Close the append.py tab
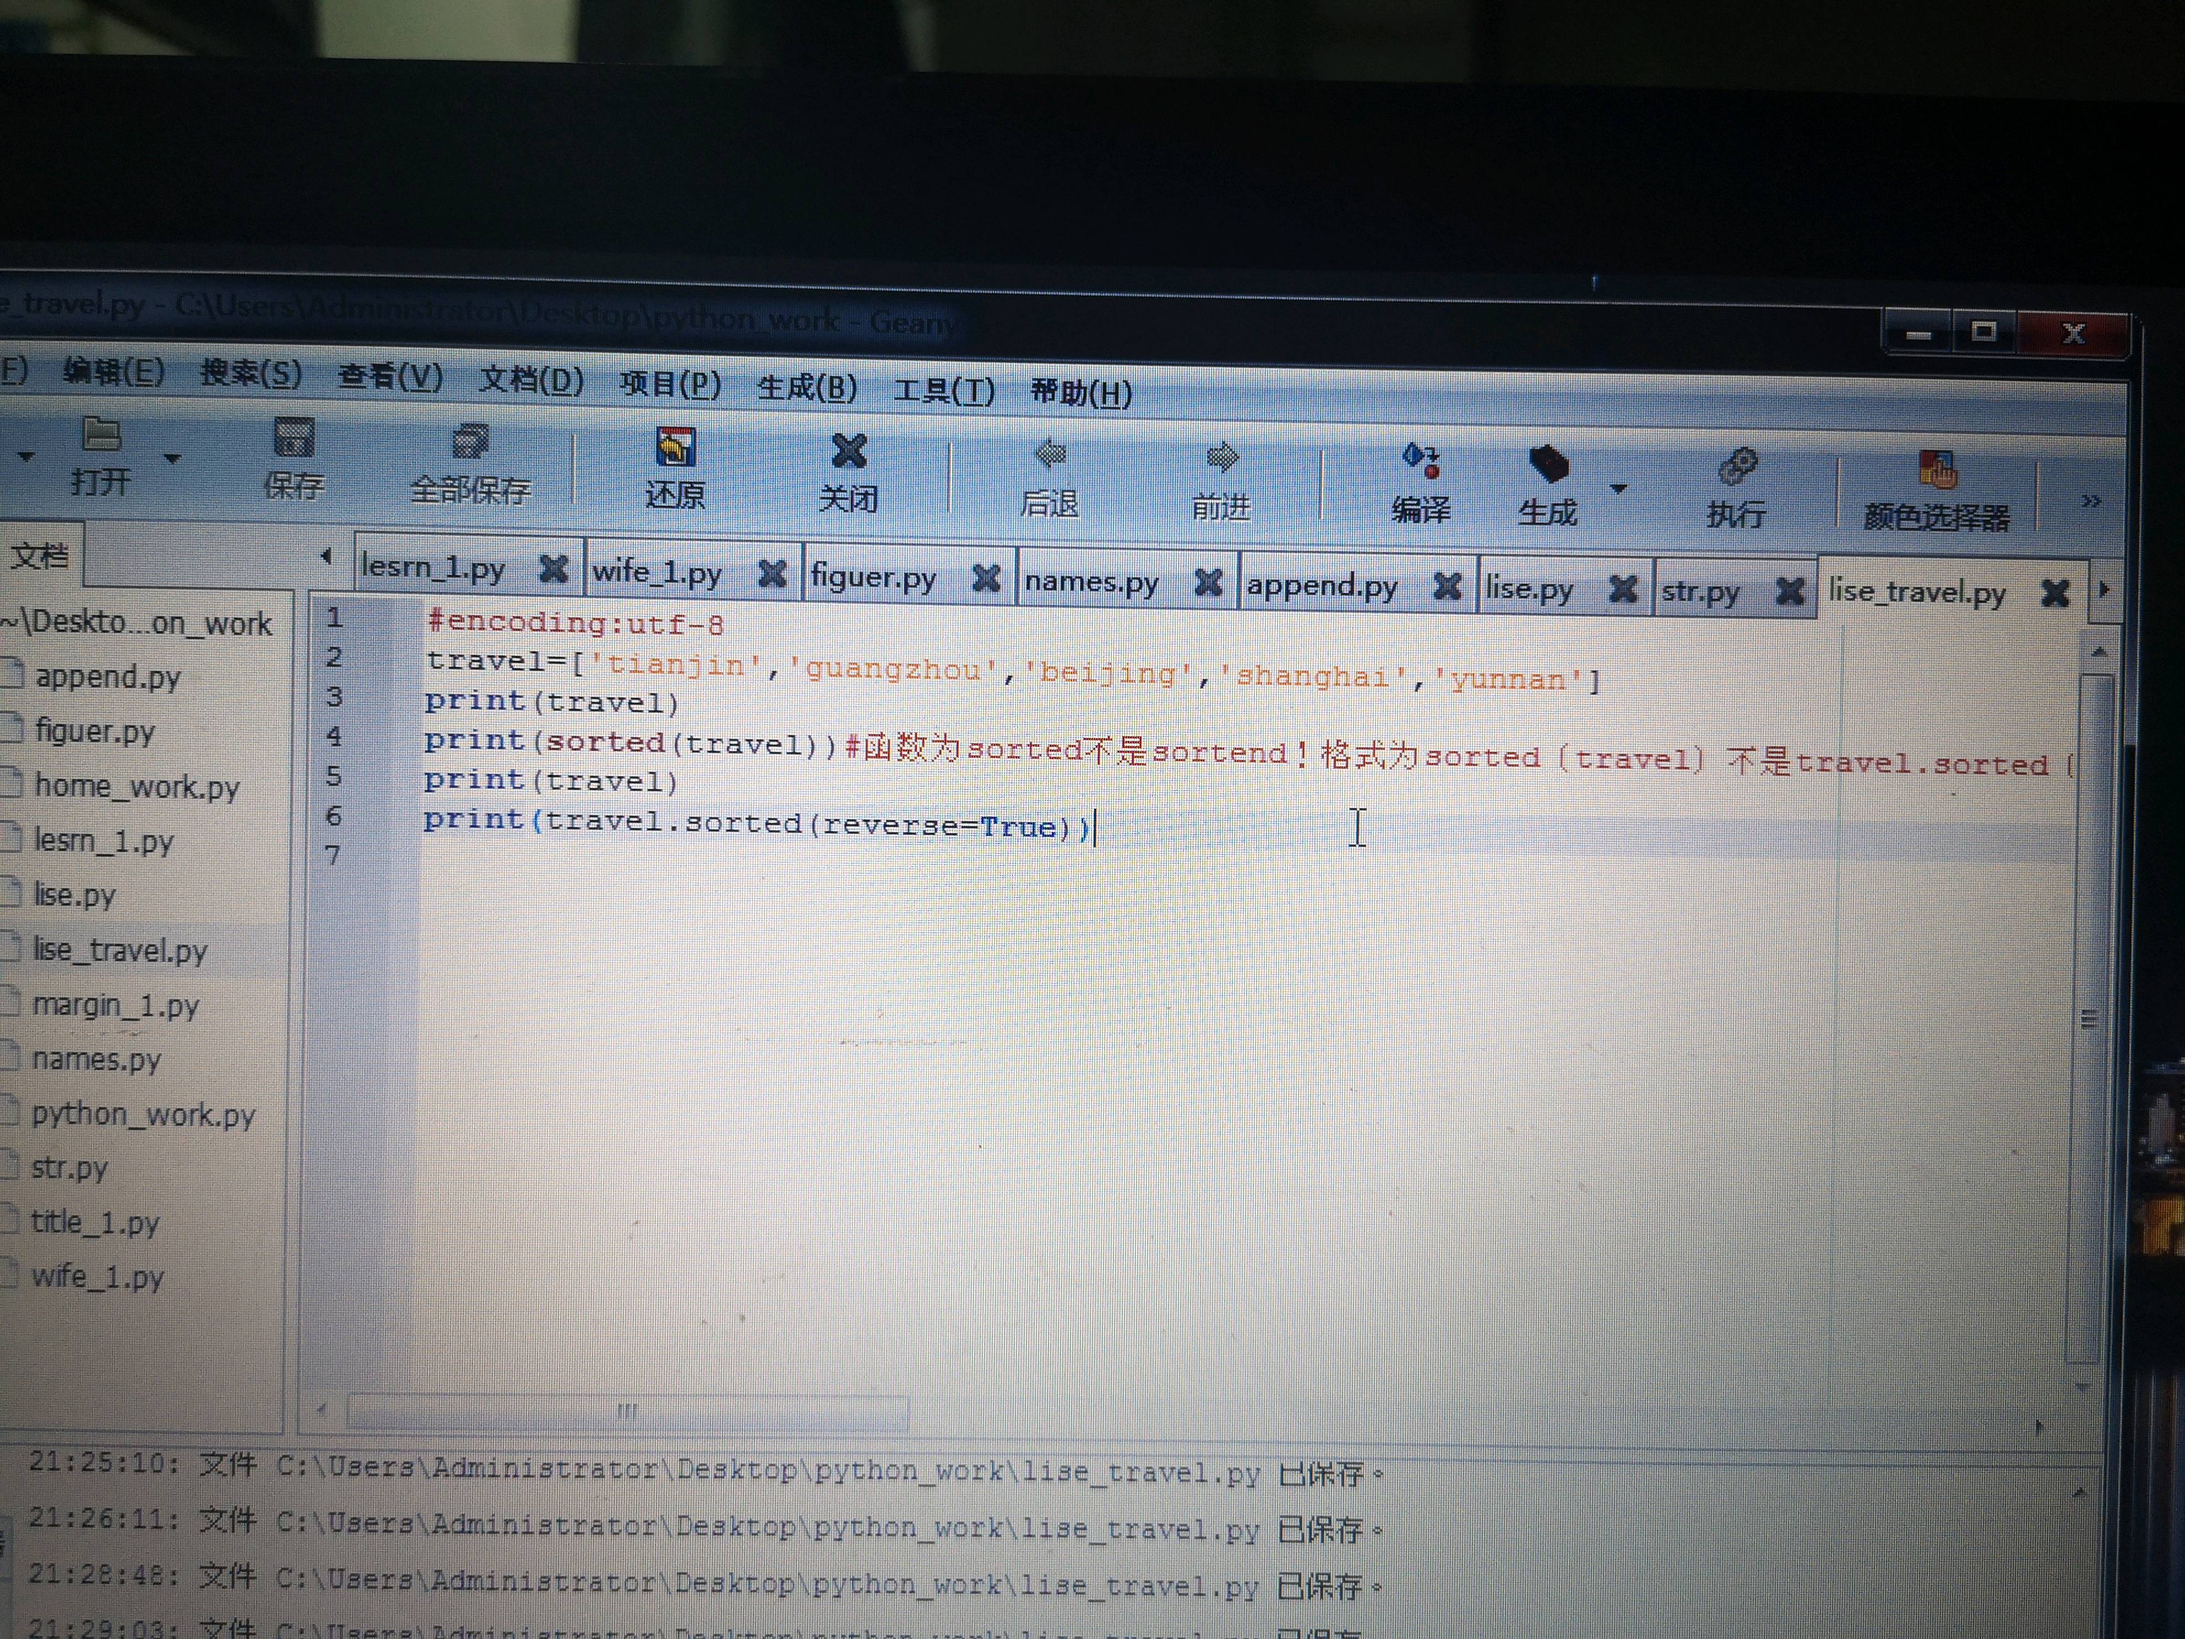This screenshot has height=1639, width=2185. point(1447,586)
